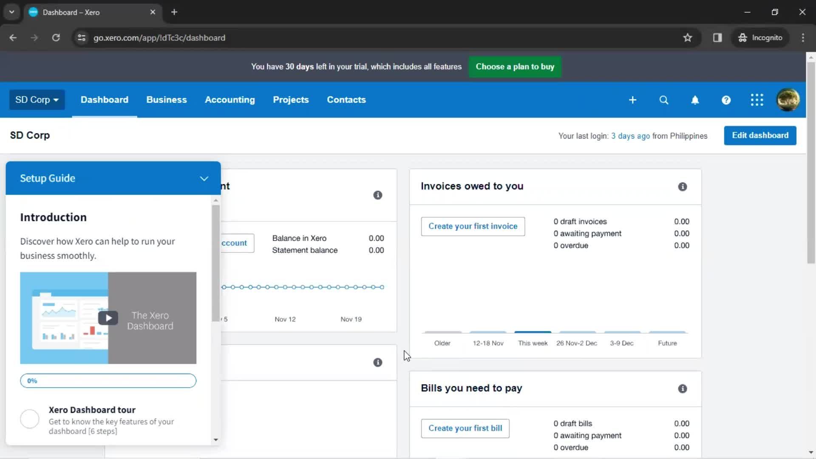Show info for Invoices owed to you
The width and height of the screenshot is (816, 459).
click(x=683, y=187)
